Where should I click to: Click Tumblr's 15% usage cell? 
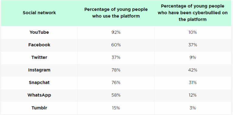[x=116, y=108]
